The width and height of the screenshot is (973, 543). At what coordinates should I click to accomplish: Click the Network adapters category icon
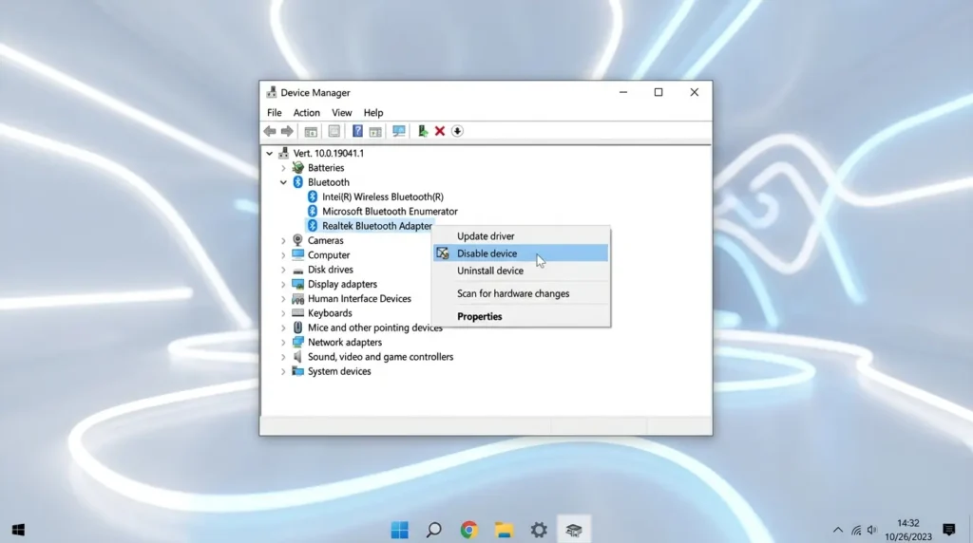tap(297, 342)
